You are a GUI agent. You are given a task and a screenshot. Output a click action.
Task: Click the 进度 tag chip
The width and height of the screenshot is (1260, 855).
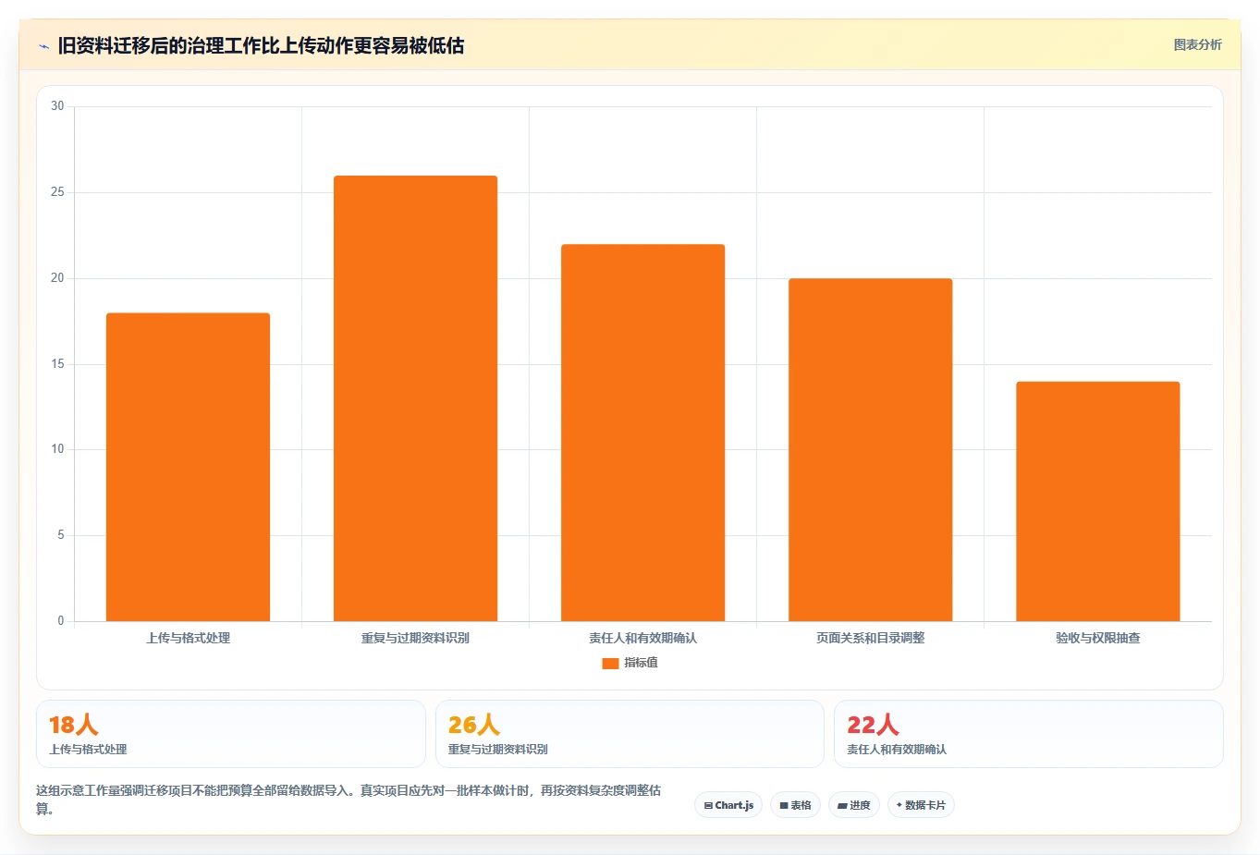(x=854, y=805)
